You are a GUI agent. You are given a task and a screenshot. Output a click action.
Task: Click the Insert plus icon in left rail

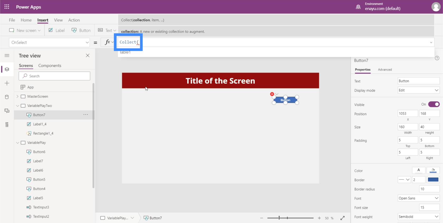[x=7, y=83]
